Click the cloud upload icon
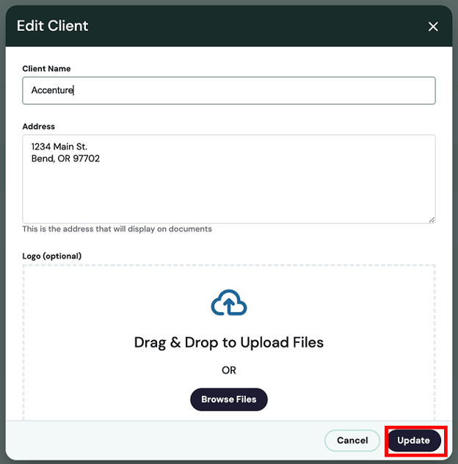This screenshot has height=464, width=458. coord(229,303)
